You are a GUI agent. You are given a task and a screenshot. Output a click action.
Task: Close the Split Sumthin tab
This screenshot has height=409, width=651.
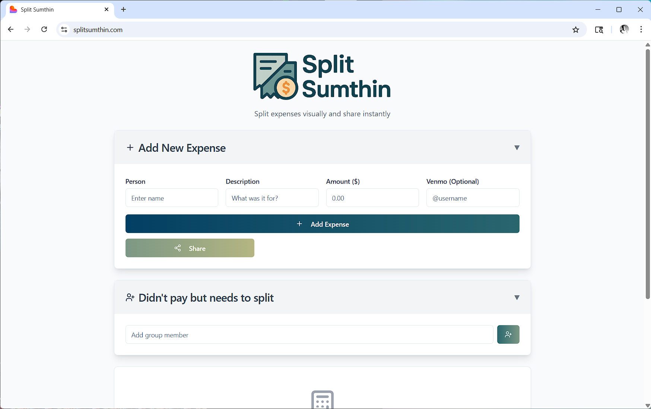pyautogui.click(x=107, y=9)
